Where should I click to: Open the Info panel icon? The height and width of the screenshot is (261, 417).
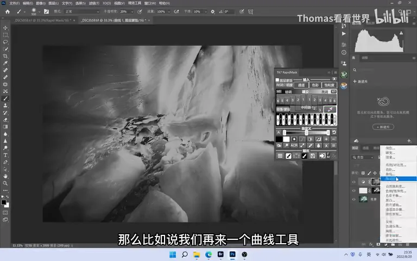[x=344, y=52]
